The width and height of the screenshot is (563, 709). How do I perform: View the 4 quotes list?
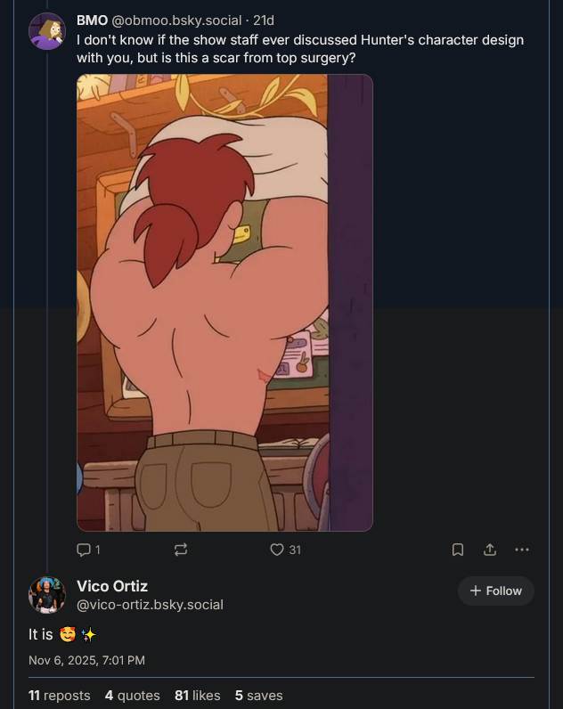coord(132,695)
